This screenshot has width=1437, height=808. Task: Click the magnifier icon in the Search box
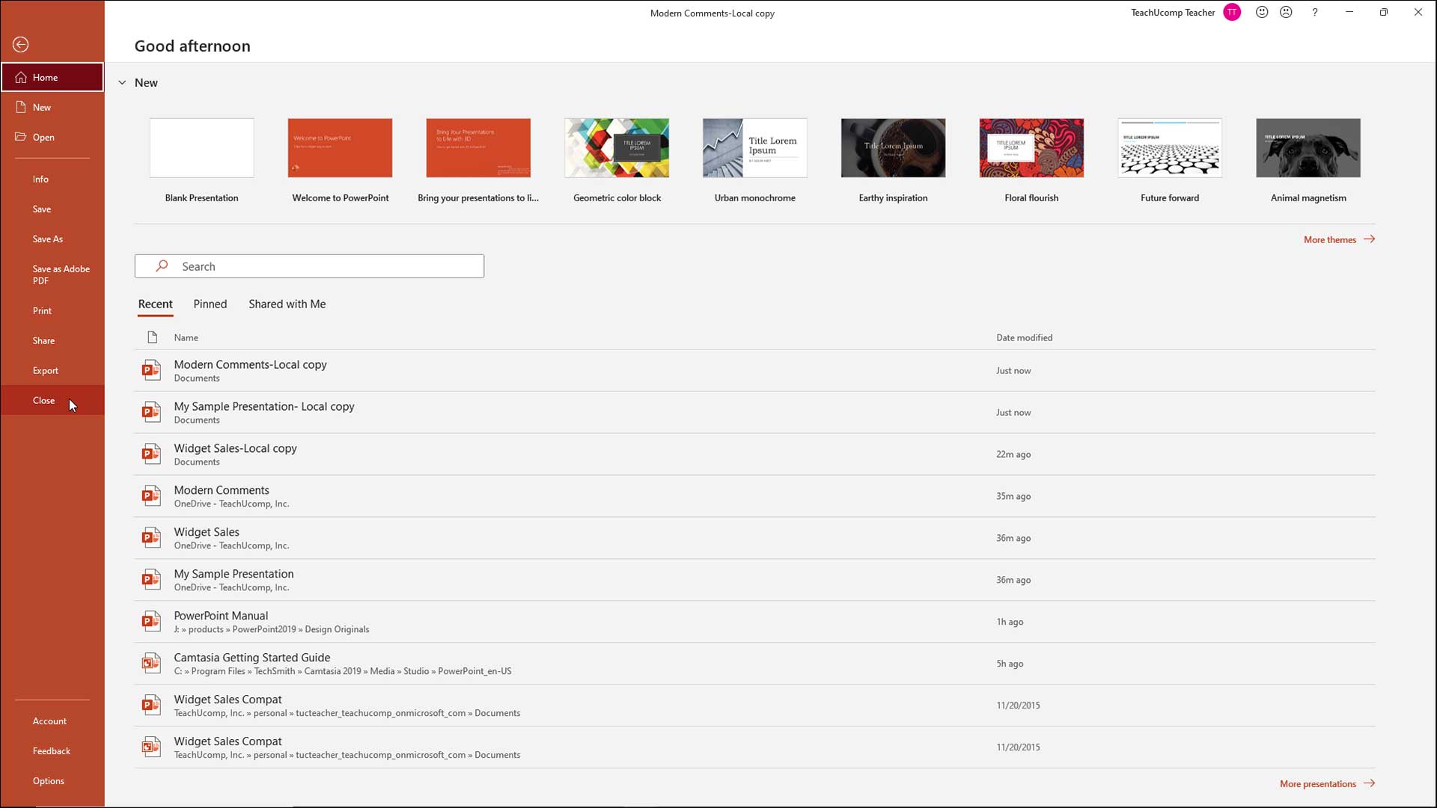click(x=162, y=266)
